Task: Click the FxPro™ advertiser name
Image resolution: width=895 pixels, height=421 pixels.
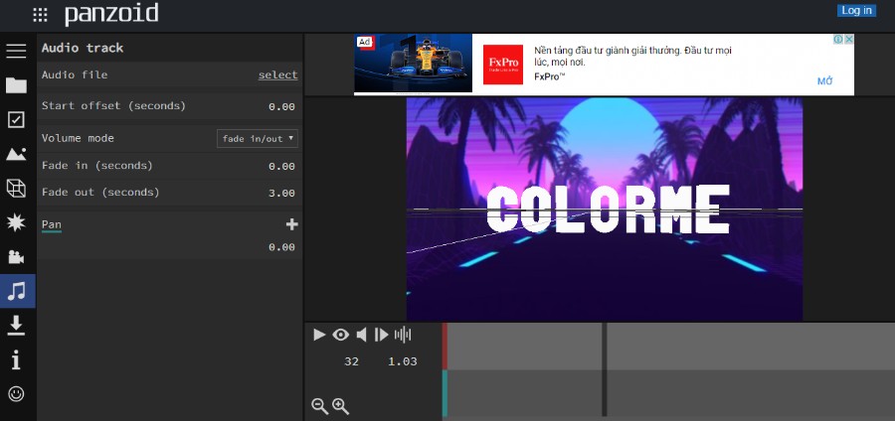Action: pos(550,76)
